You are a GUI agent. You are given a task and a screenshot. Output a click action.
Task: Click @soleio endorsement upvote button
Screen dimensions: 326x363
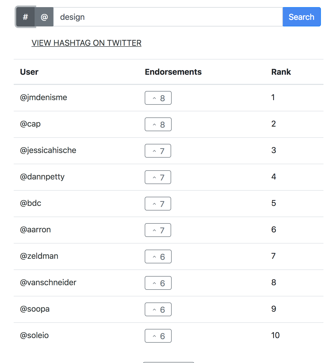click(158, 336)
